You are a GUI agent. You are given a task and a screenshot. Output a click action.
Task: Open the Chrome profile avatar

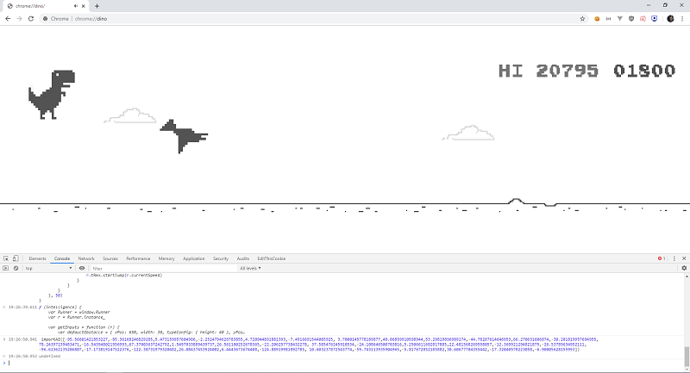coord(670,19)
